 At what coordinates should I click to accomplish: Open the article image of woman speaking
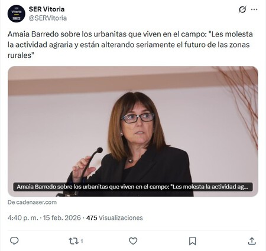coord(133,131)
